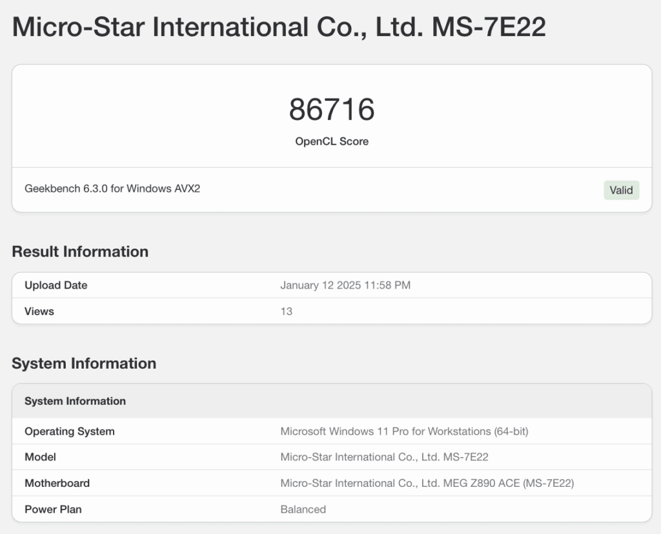Image resolution: width=661 pixels, height=534 pixels.
Task: Click the 86716 score number
Action: click(331, 110)
